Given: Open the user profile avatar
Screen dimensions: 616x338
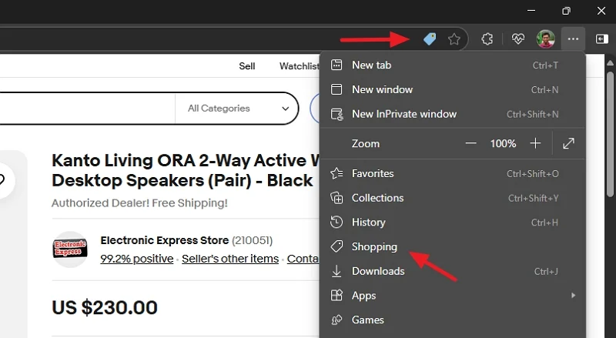Looking at the screenshot, I should coord(546,39).
